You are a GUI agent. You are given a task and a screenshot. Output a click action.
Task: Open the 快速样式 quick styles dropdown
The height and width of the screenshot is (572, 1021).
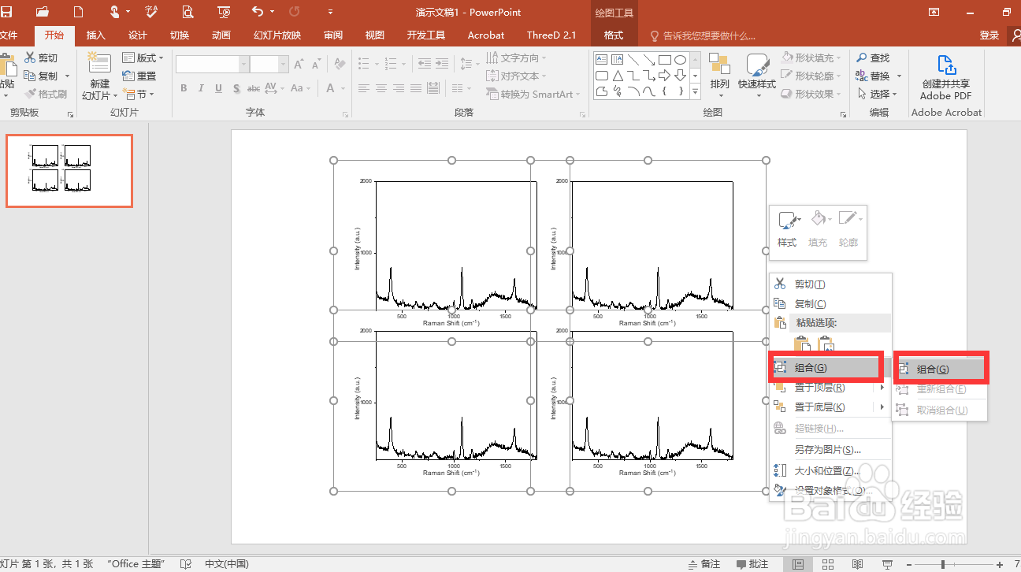757,76
